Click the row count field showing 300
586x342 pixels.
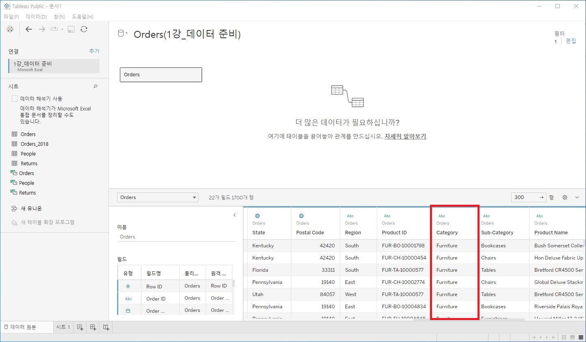(x=528, y=197)
